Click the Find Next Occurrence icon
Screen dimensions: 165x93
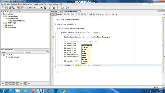coord(82,14)
